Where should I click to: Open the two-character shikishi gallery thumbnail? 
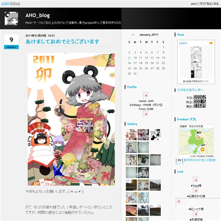click(x=143, y=185)
